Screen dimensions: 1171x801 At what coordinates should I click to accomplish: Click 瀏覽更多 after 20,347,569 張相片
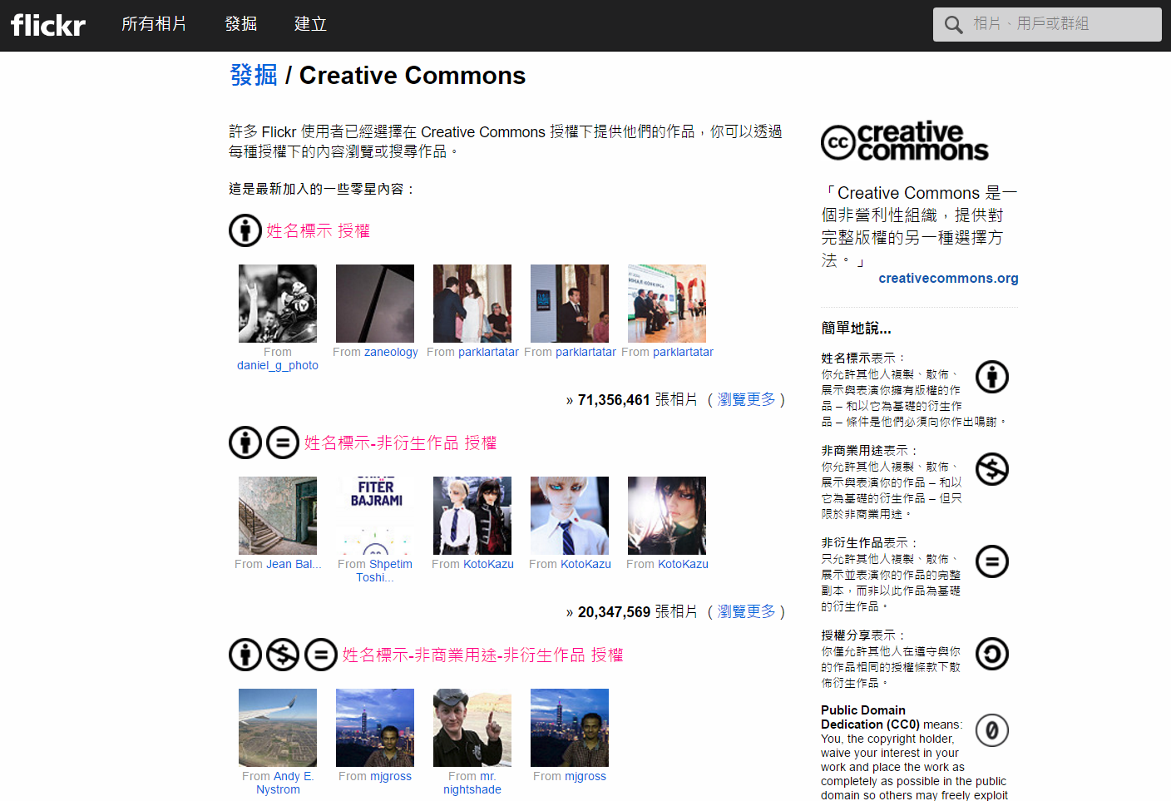[x=746, y=611]
